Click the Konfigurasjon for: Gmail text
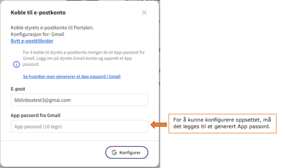 38,34
